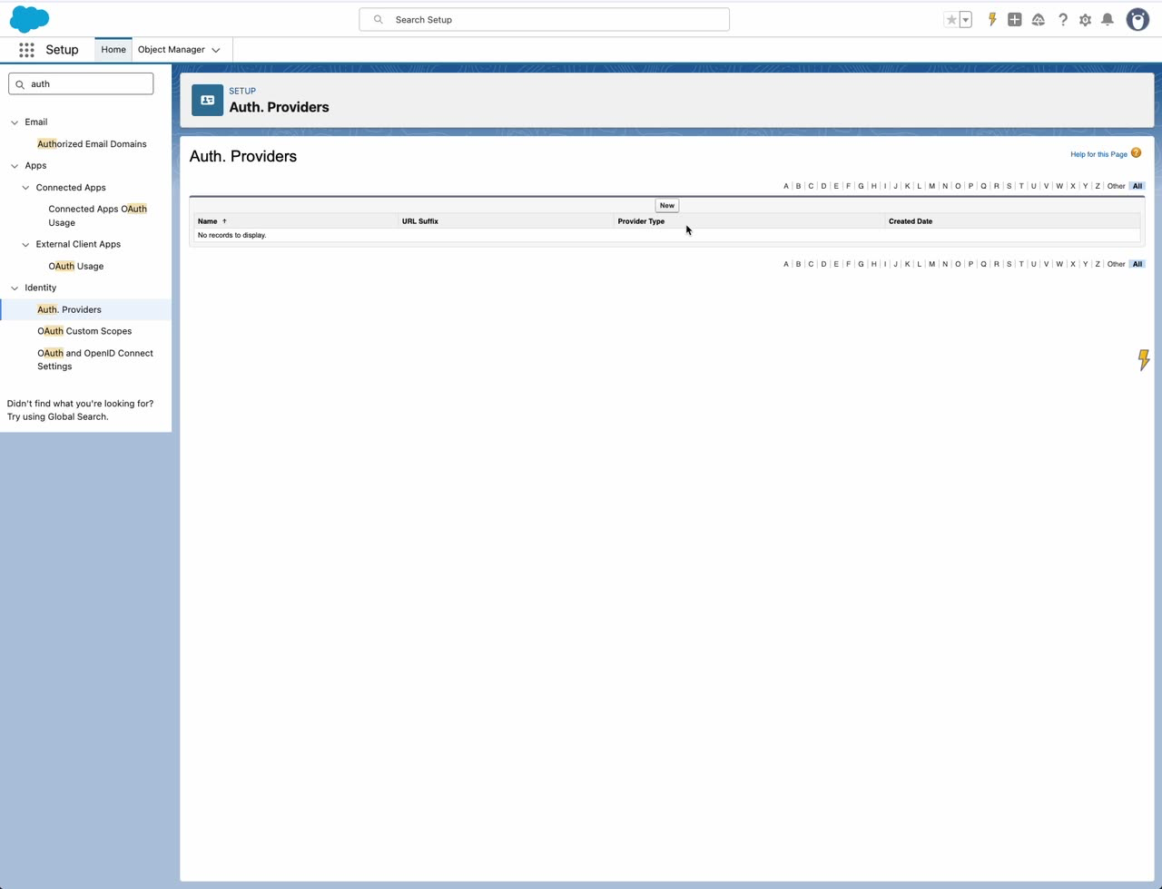Collapse the External Client Apps node
1162x889 pixels.
[25, 244]
